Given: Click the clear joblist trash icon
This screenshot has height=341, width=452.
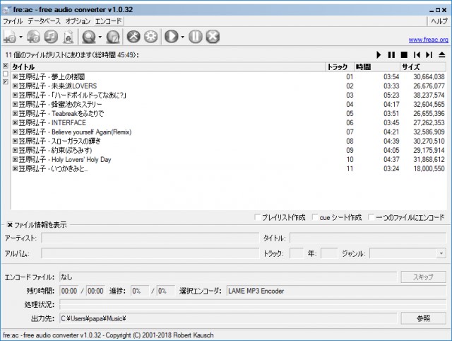Looking at the screenshot, I should [69, 37].
